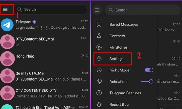The width and height of the screenshot is (182, 109).
Task: Click the 17:12 timestamp of Telegram chat
Action: pyautogui.click(x=84, y=21)
